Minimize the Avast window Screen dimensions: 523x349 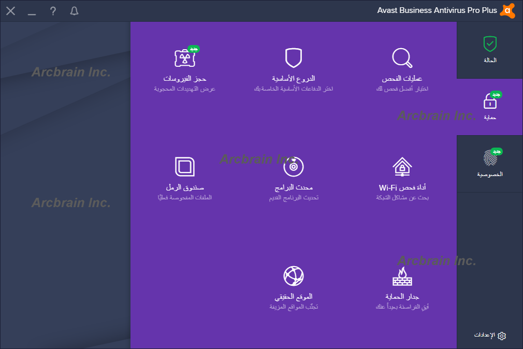(x=32, y=14)
